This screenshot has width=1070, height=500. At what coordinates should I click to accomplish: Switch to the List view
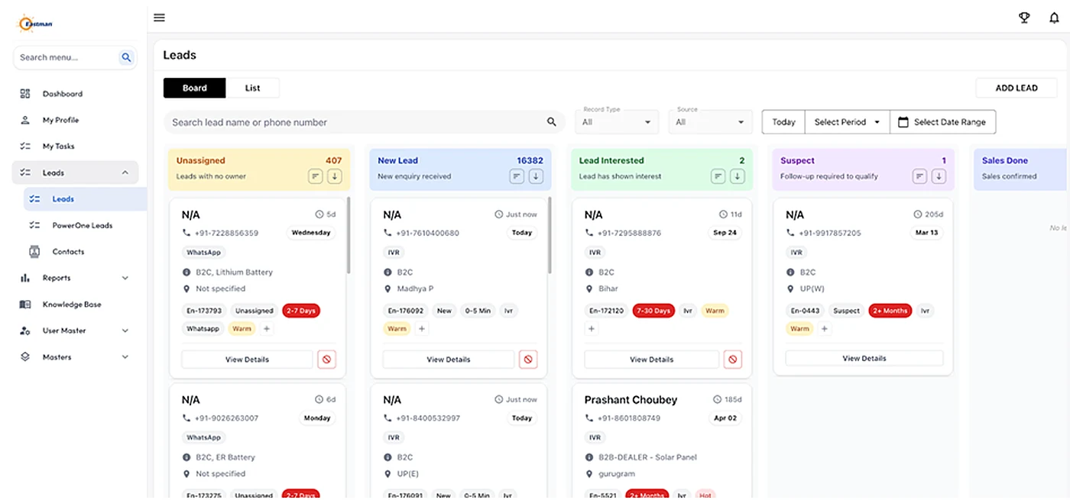[253, 88]
